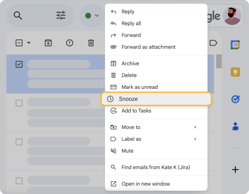Choose Forward as attachment

[156, 47]
